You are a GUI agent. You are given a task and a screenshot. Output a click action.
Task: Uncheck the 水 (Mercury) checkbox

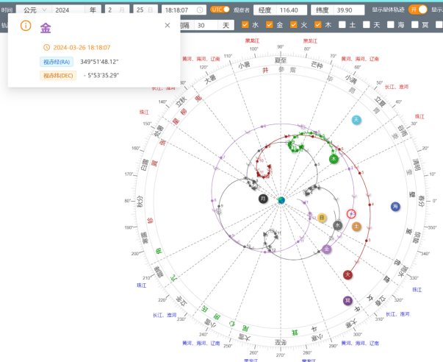click(246, 25)
